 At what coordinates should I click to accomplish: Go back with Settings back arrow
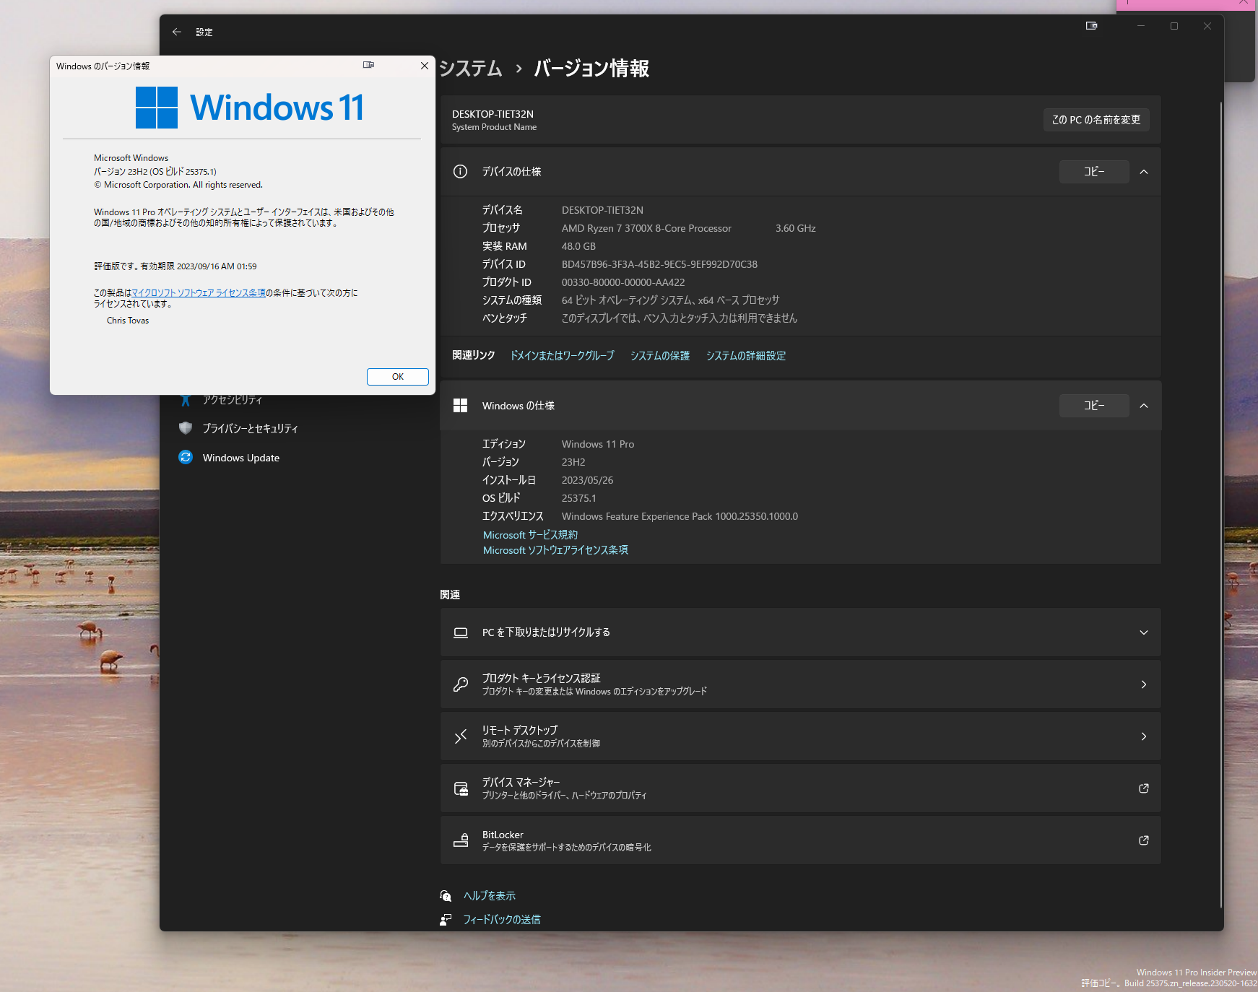176,32
